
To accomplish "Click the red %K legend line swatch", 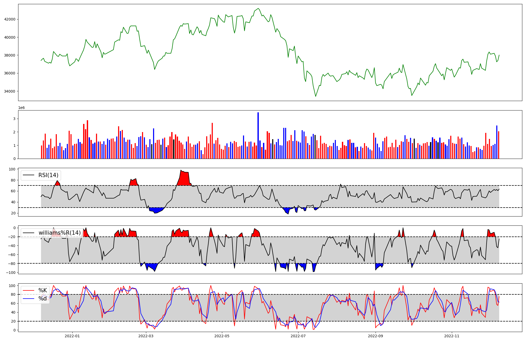I will click(x=29, y=290).
